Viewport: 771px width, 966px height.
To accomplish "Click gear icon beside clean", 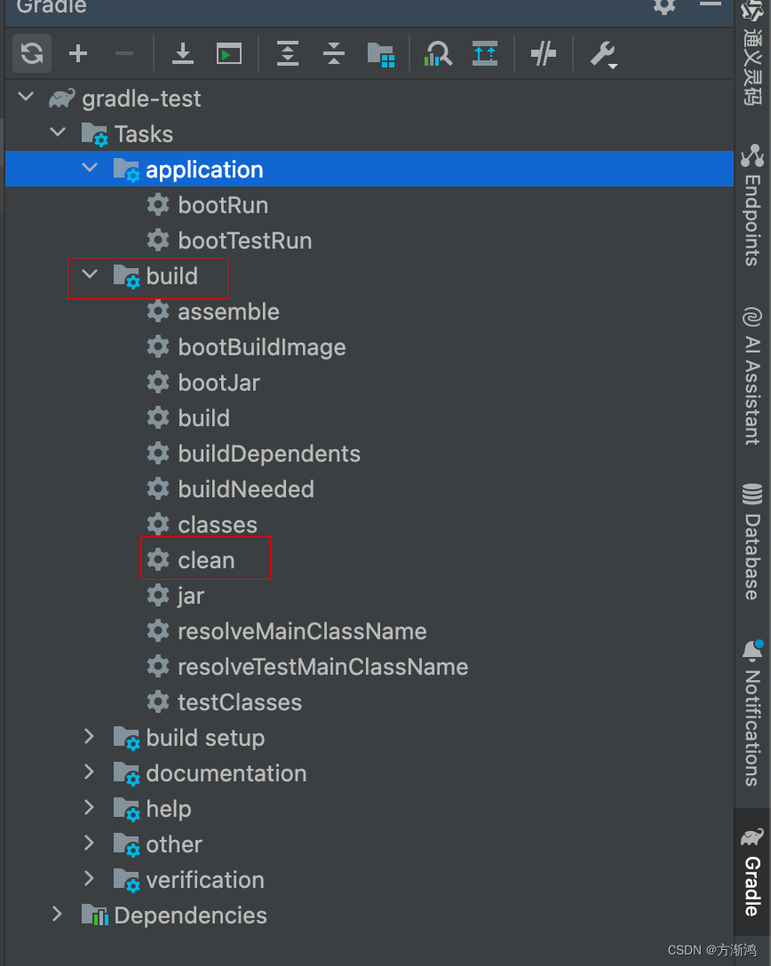I will 158,559.
